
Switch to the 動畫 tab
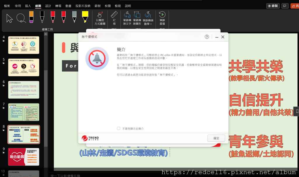(x=68, y=6)
